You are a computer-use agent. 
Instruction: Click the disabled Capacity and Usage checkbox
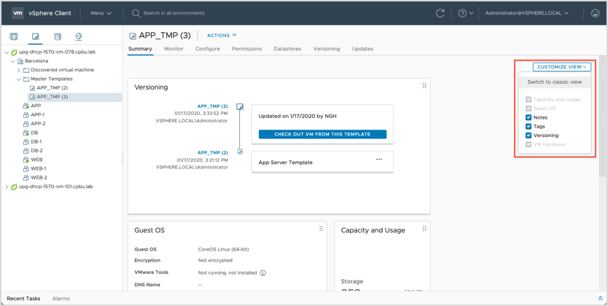pos(528,100)
